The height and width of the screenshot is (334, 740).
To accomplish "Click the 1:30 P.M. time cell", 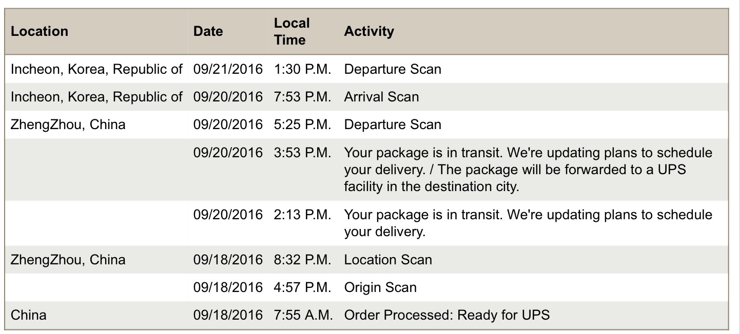I will click(302, 69).
